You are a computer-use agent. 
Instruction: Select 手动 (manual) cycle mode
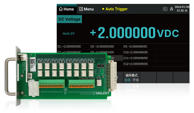136,80
